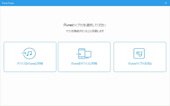Click the computer monitor shape in the middle icon

pos(88,54)
